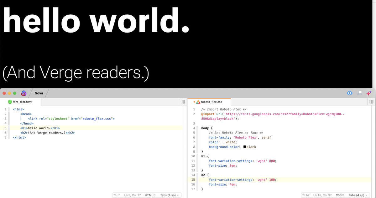Open the HTML syntax dropdown
376x198 pixels.
point(150,195)
